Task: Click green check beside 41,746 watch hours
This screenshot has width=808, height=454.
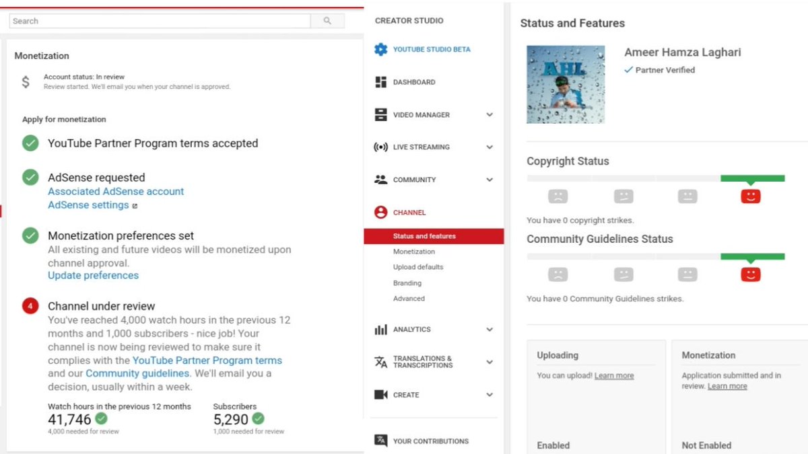Action: (101, 418)
